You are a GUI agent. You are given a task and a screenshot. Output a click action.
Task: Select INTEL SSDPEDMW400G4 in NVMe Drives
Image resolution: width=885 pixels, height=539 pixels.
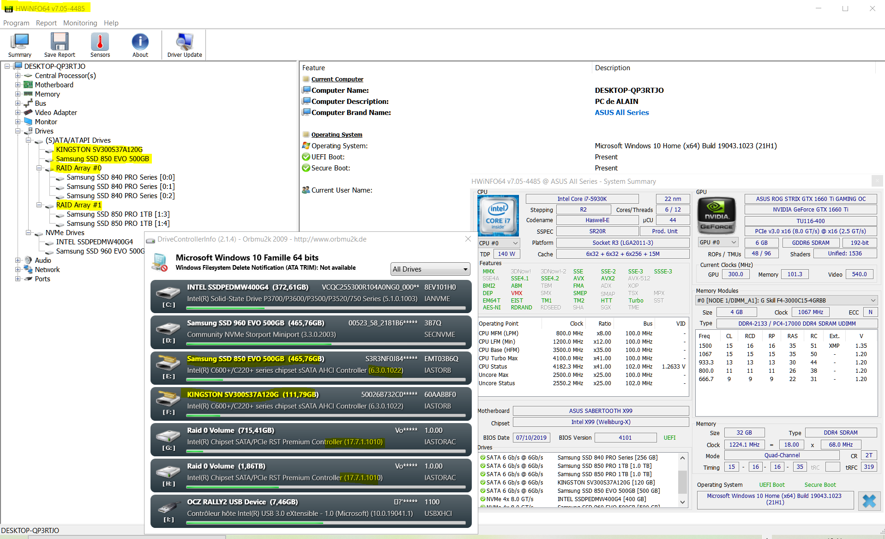coord(94,242)
